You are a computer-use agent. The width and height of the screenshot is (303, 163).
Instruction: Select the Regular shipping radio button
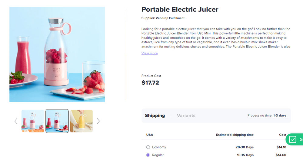[148, 155]
